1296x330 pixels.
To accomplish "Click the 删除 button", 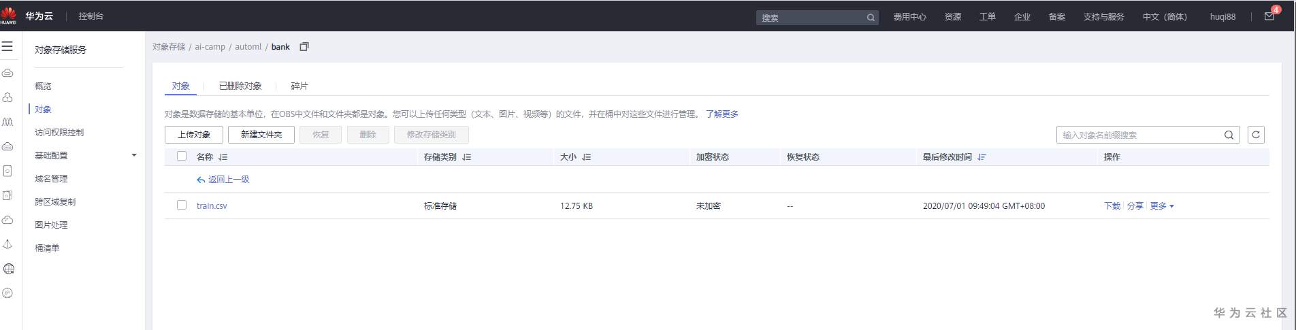I will [x=368, y=135].
